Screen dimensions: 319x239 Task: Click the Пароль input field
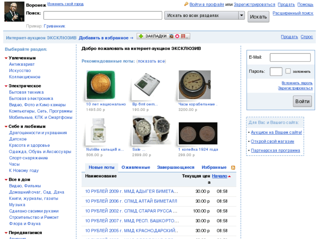coord(276,71)
